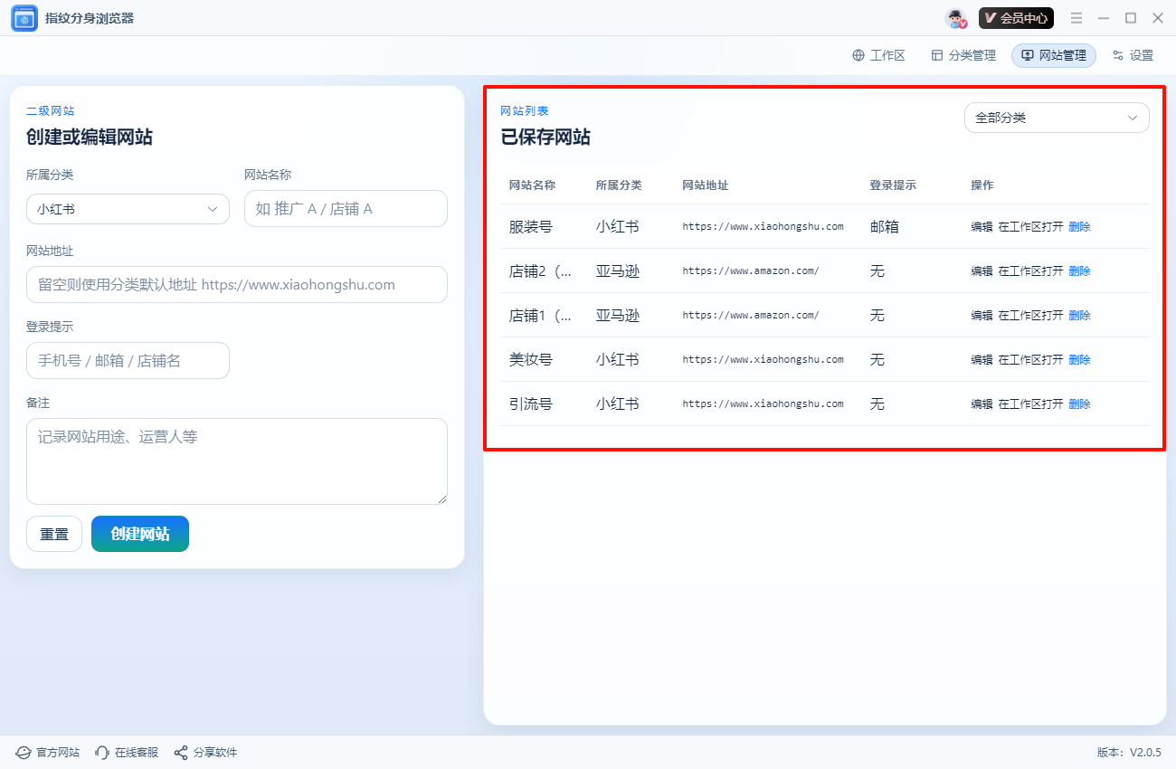Click 删除 for the 店铺1 row

1079,316
